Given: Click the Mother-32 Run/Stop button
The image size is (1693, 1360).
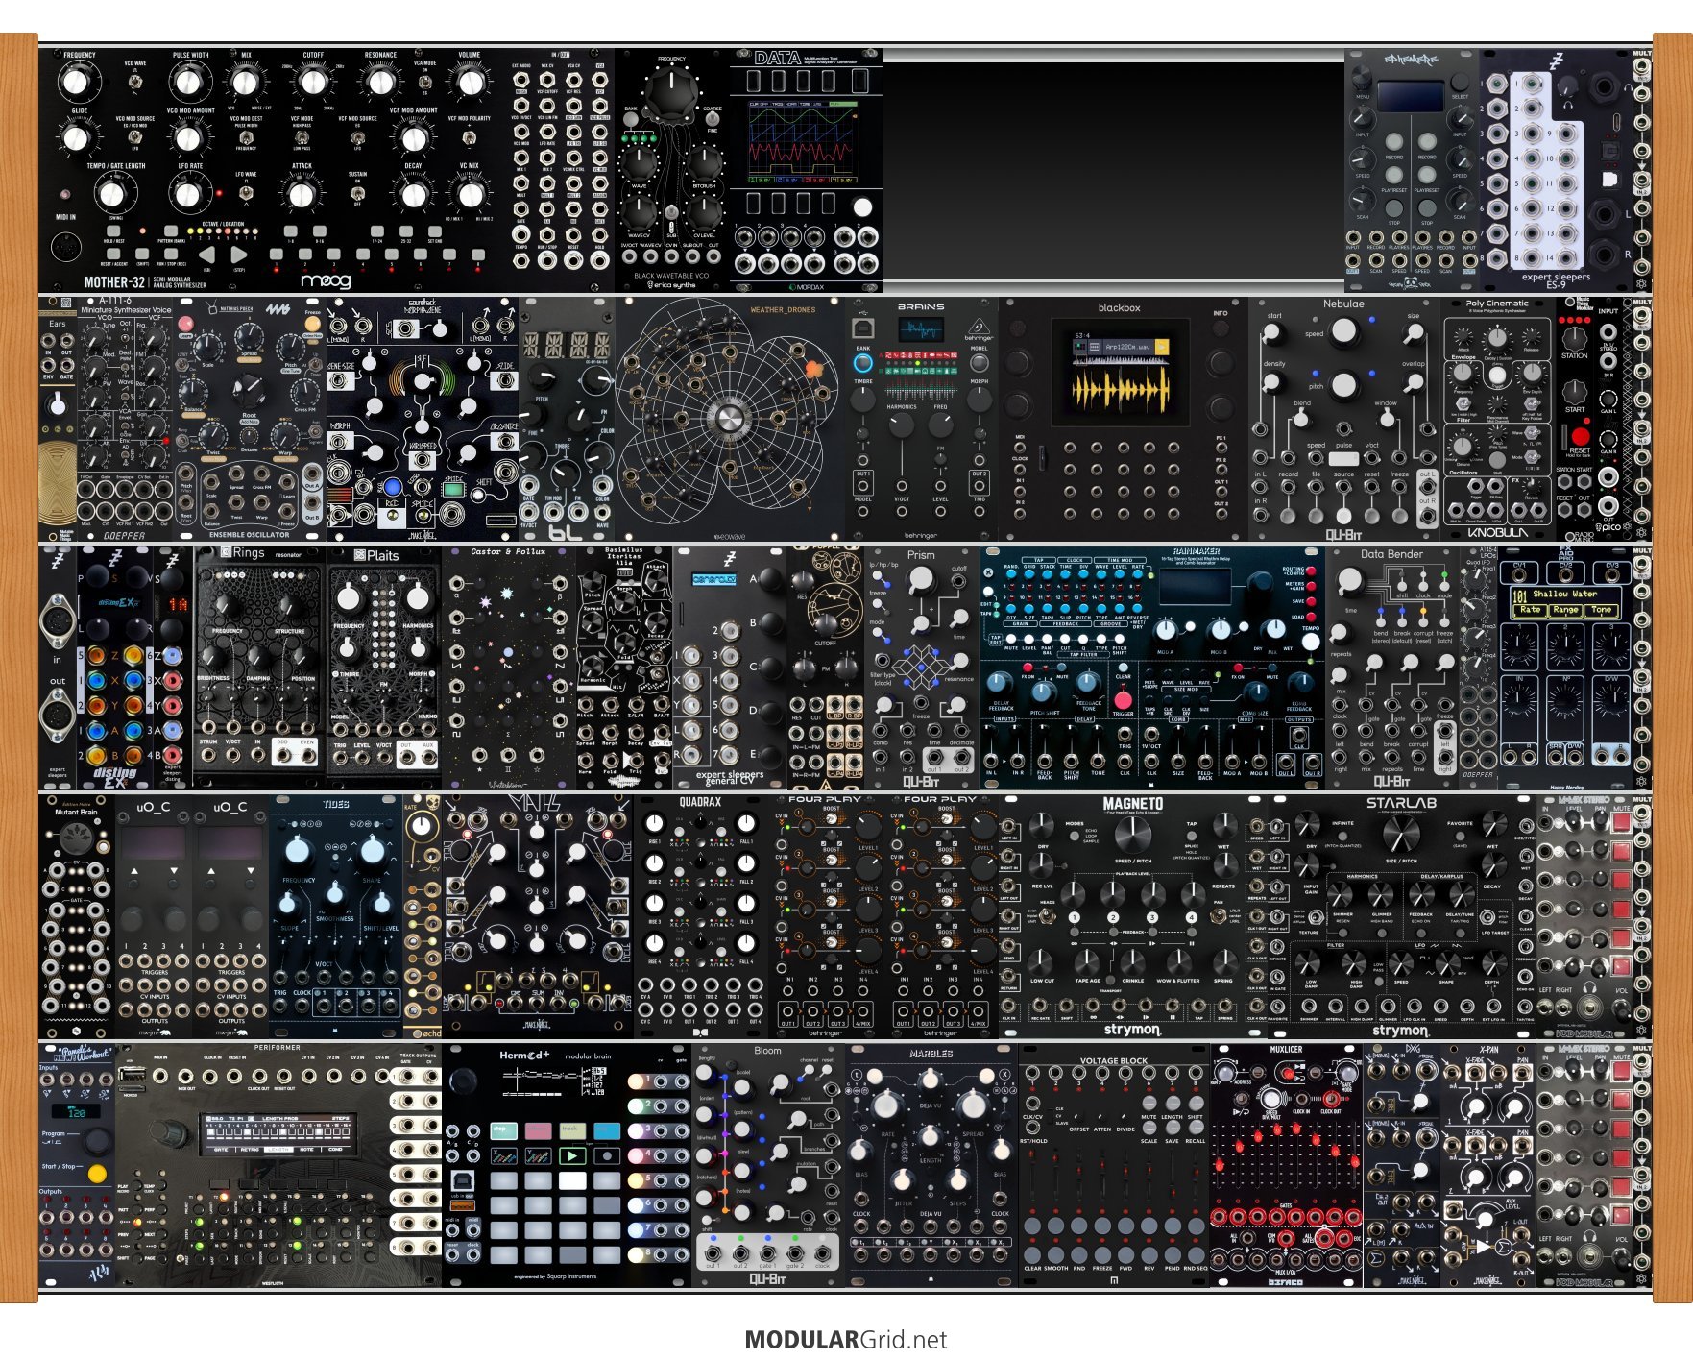Looking at the screenshot, I should (171, 255).
